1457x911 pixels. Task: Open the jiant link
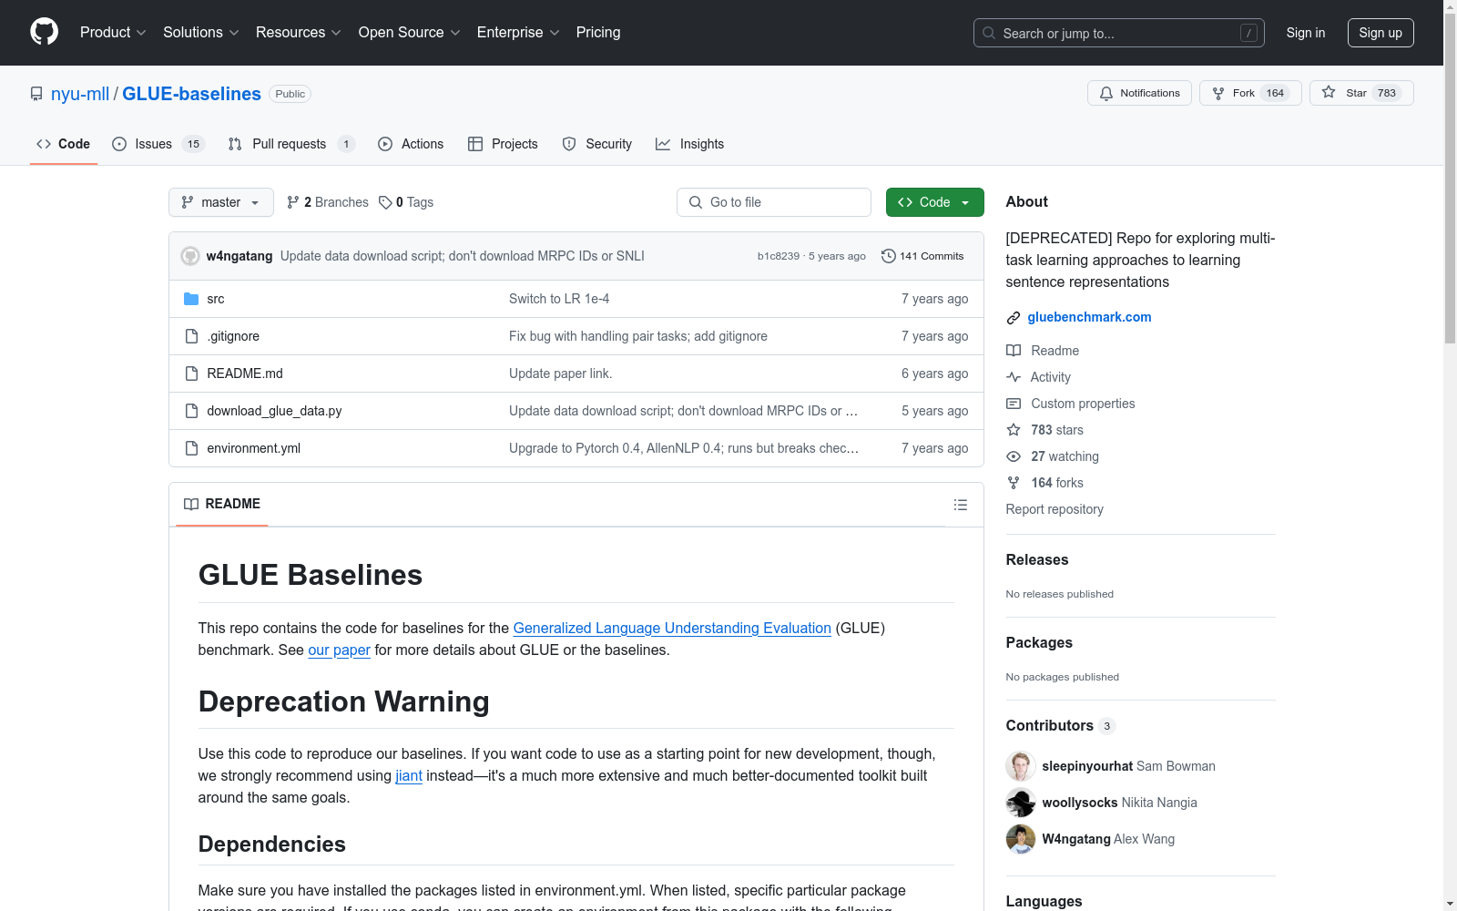click(x=409, y=775)
